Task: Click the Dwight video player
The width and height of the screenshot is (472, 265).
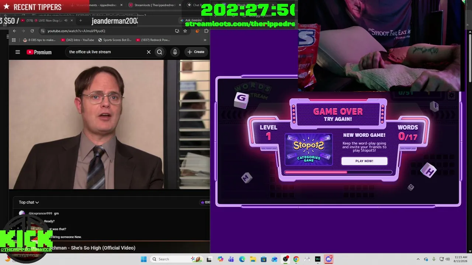Action: point(109,125)
